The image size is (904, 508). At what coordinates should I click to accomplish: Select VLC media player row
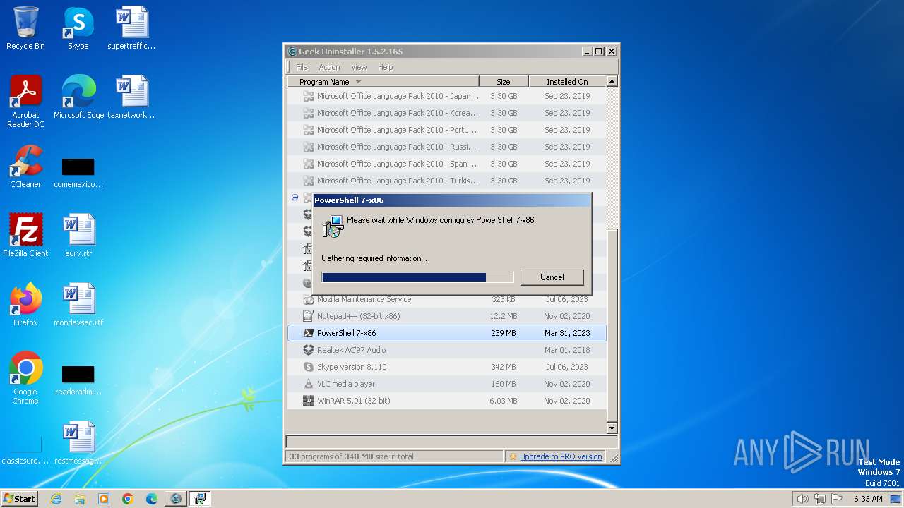tap(446, 384)
